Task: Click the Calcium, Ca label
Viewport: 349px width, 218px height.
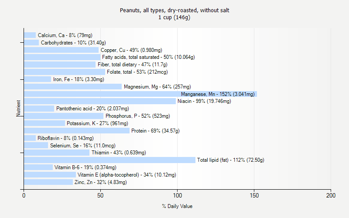Action: pos(65,35)
